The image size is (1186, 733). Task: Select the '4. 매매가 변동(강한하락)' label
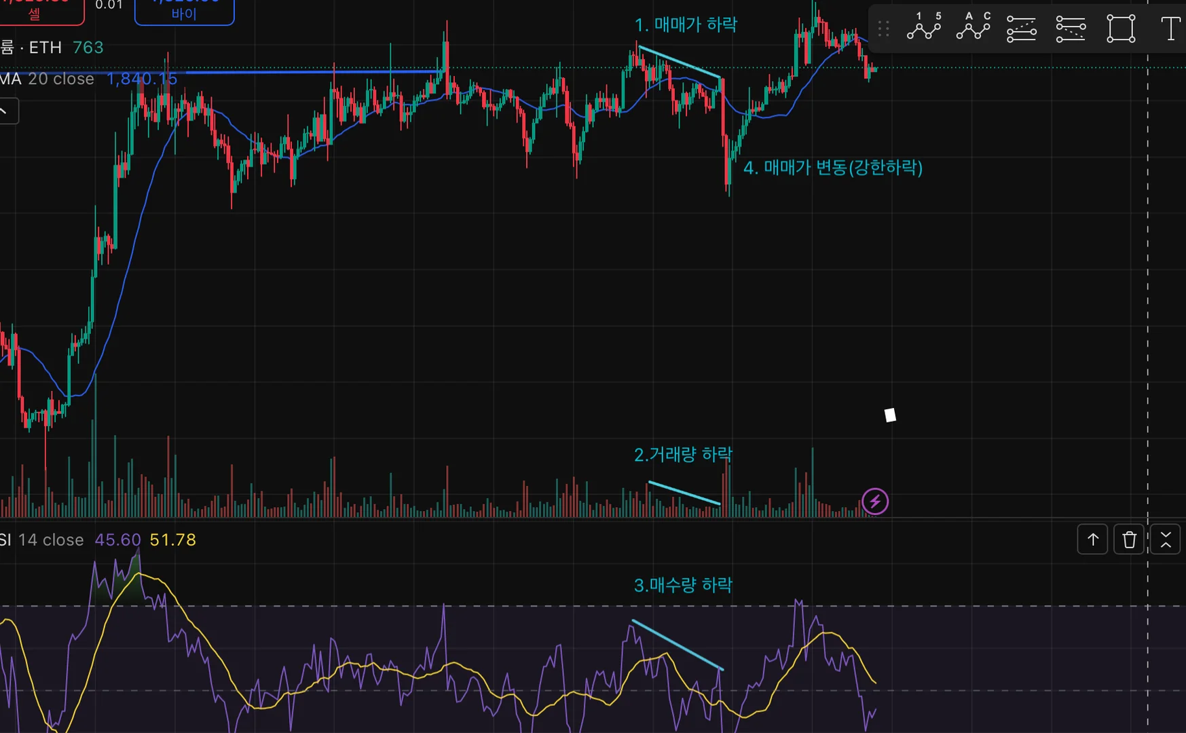833,168
